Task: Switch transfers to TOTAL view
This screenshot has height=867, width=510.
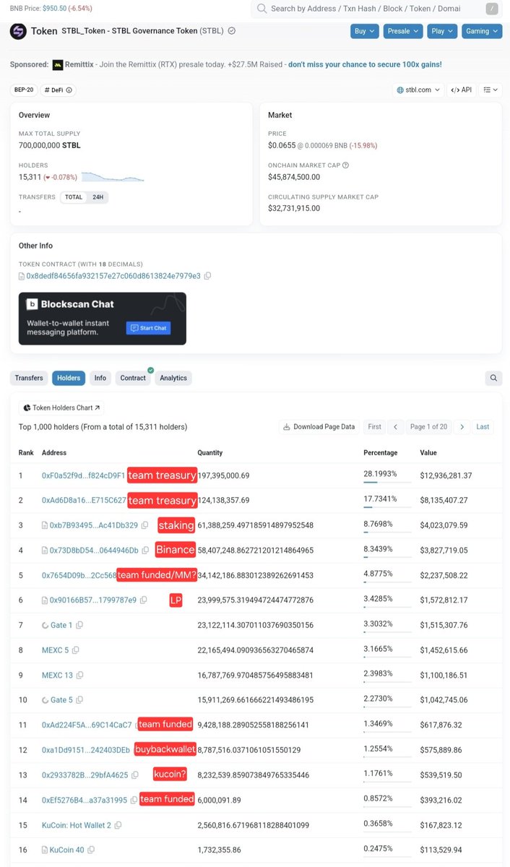Action: (x=74, y=197)
